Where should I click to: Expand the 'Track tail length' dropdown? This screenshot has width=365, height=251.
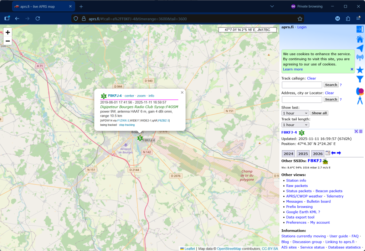(295, 125)
